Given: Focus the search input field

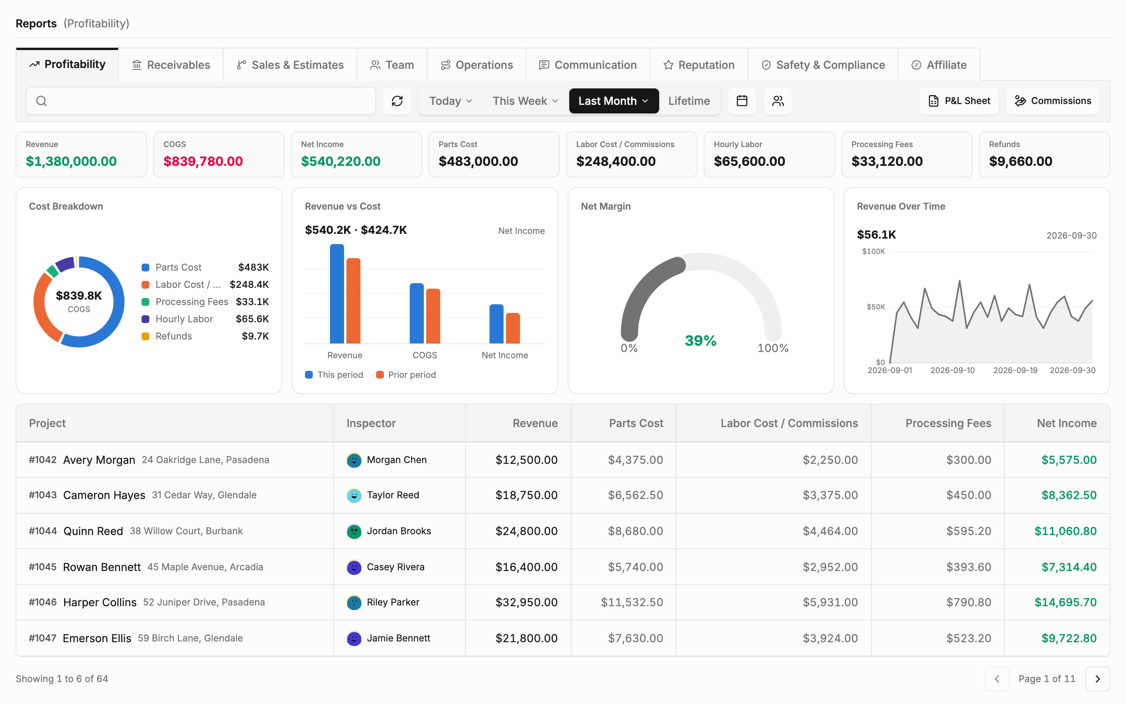Looking at the screenshot, I should 201,101.
